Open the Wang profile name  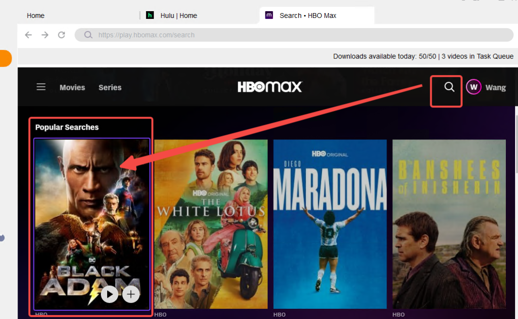tap(496, 87)
